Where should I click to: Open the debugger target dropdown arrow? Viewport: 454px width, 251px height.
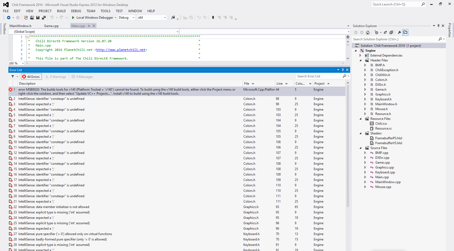coord(115,18)
